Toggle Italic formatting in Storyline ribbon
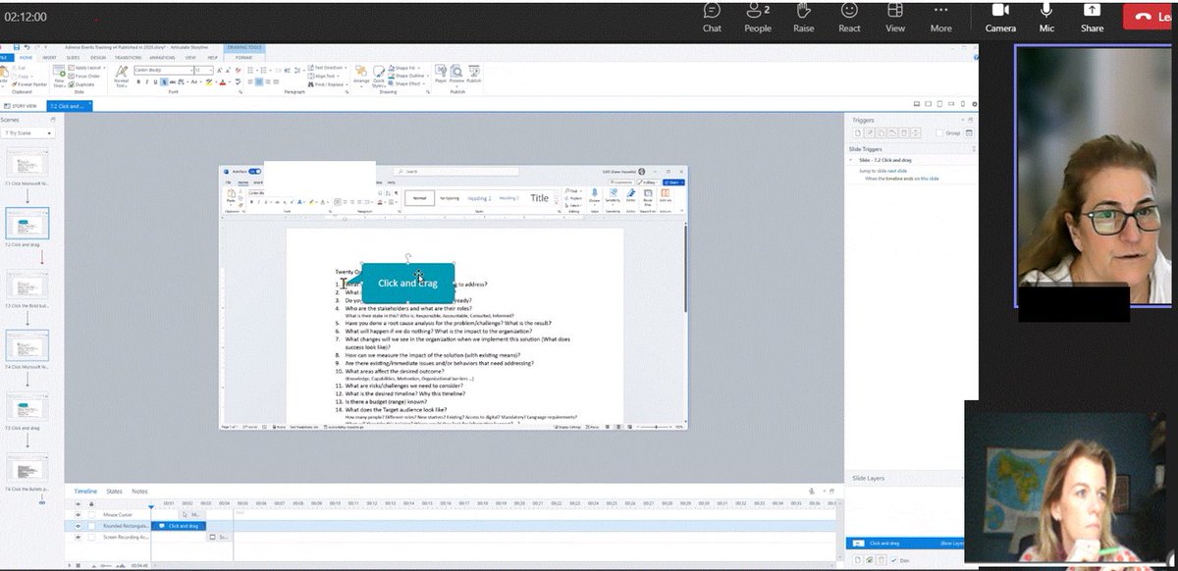This screenshot has width=1178, height=571. pos(147,82)
